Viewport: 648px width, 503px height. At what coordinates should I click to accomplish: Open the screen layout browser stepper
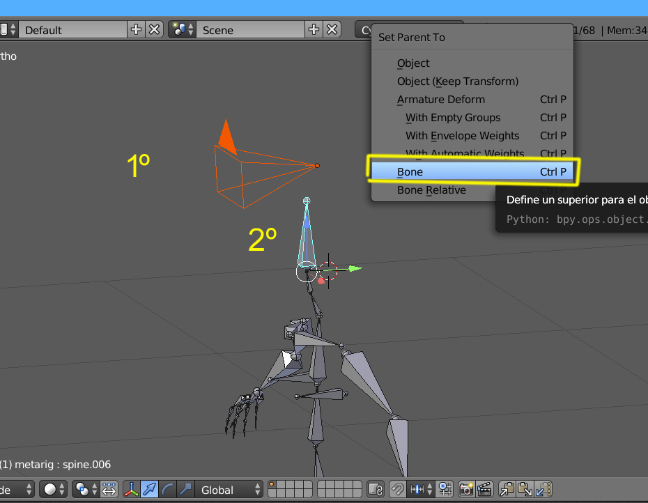coord(8,30)
